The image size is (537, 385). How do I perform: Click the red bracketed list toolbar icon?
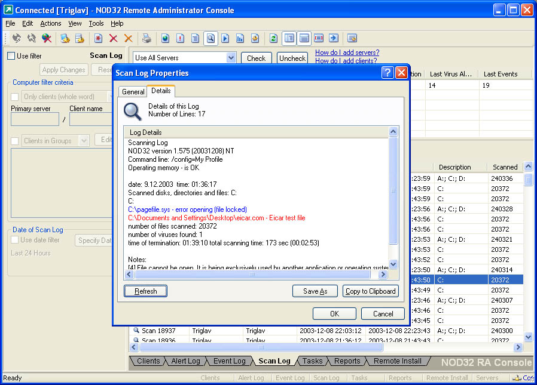coord(319,38)
